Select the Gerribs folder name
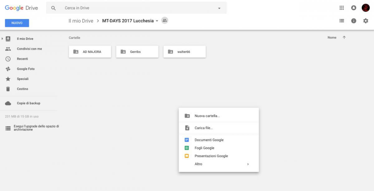Image resolution: width=374 pixels, height=191 pixels. [135, 52]
